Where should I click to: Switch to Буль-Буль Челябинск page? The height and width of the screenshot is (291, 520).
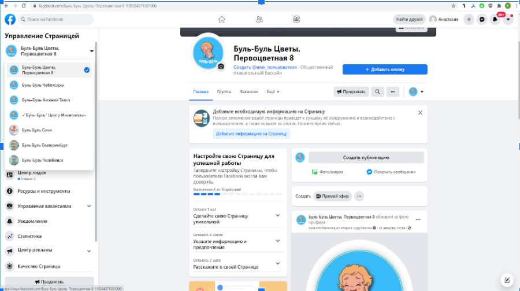(49, 160)
